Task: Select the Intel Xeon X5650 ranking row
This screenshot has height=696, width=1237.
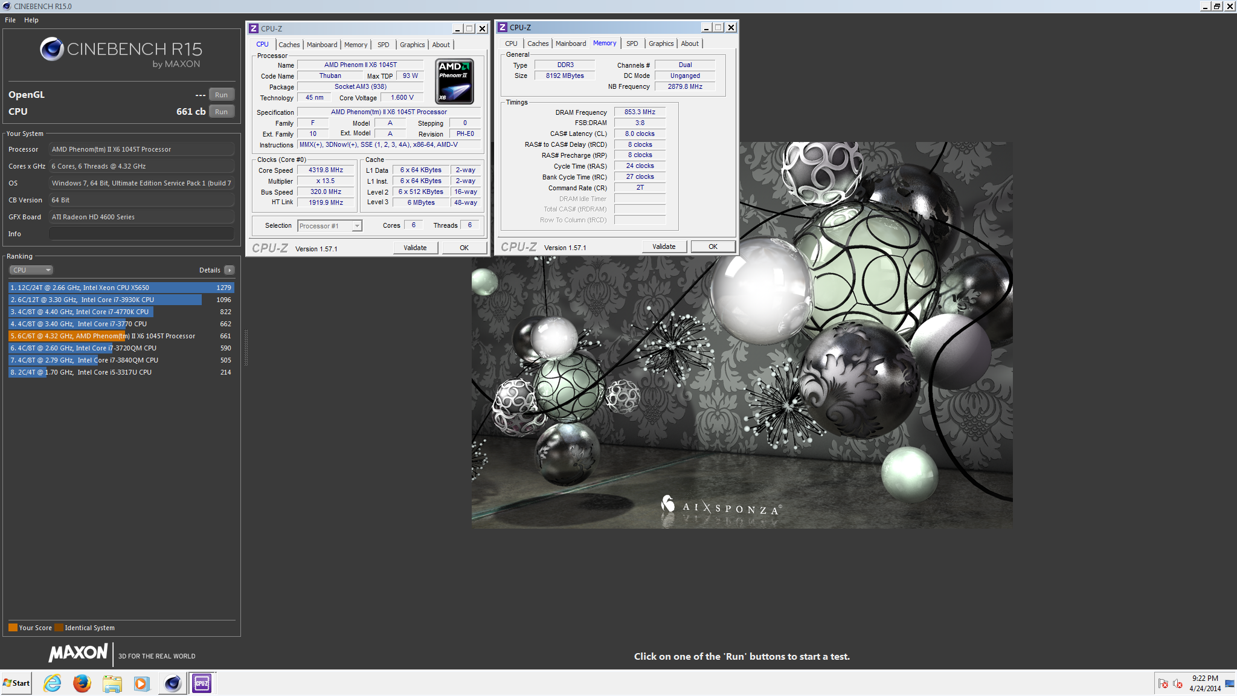Action: tap(121, 288)
